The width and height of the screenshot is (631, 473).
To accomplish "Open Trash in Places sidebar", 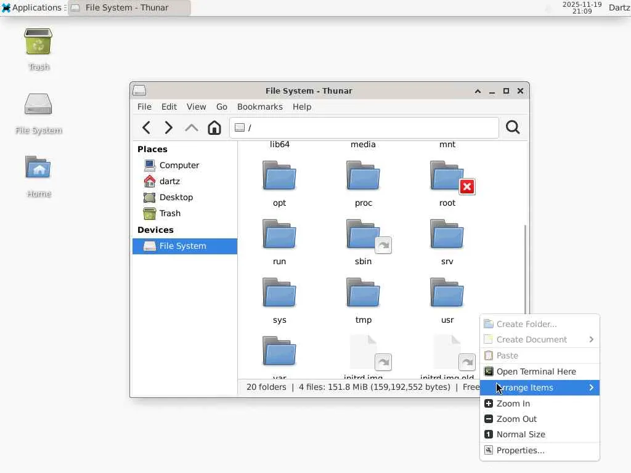I will [185, 214].
